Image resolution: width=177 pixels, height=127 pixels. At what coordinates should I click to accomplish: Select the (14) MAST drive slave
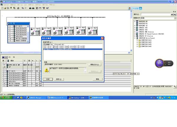pos(69,31)
